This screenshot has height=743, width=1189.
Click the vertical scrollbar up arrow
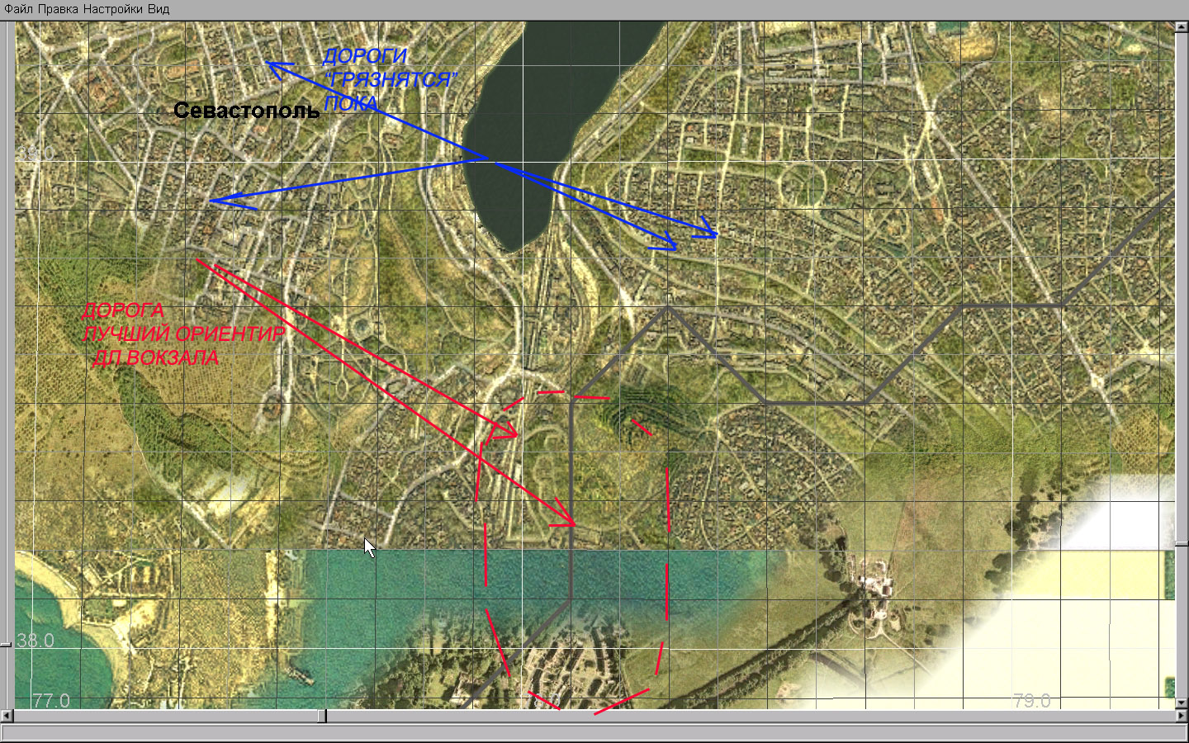(x=1182, y=27)
